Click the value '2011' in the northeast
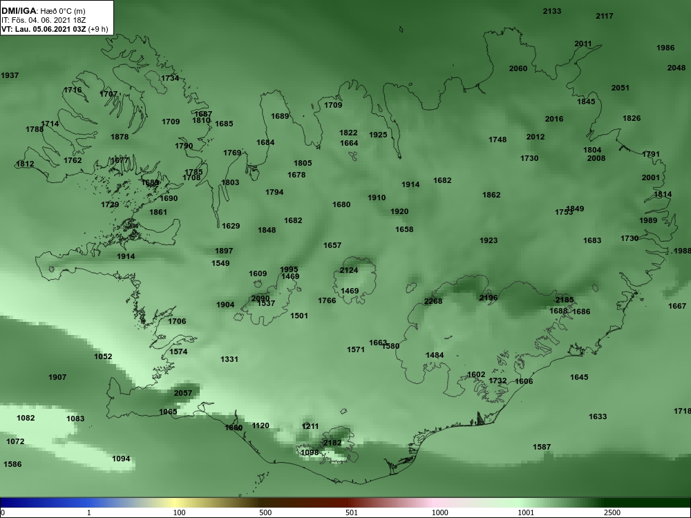 coord(583,44)
